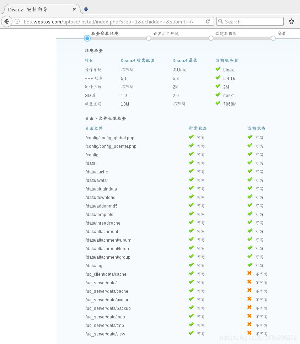Viewport: 300px width, 344px height.
Task: Click the PHP 版本 row label
Action: click(94, 78)
